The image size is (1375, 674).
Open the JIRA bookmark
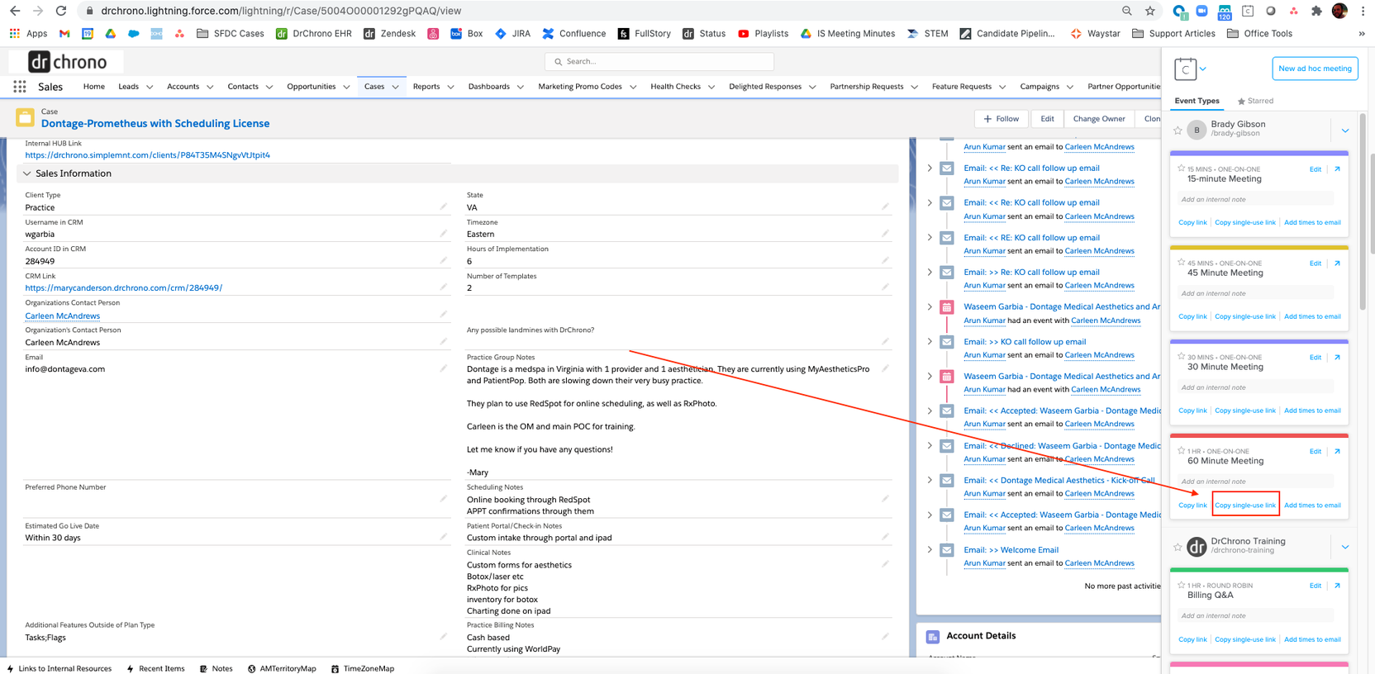512,34
